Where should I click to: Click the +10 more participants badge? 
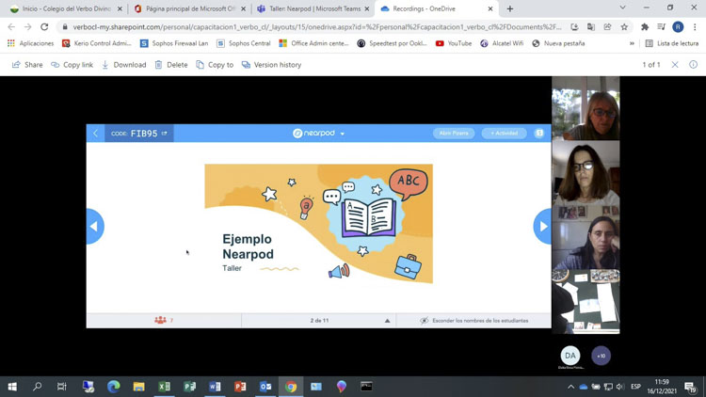pos(602,356)
